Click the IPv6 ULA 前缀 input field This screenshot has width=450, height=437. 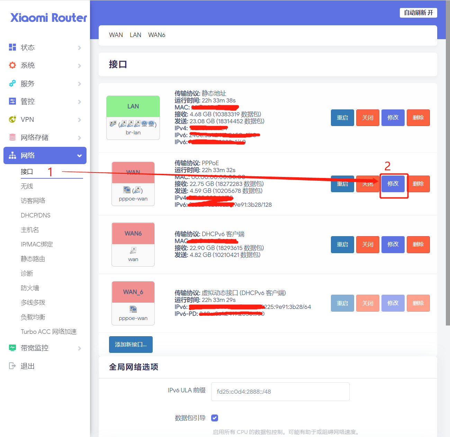tap(280, 392)
